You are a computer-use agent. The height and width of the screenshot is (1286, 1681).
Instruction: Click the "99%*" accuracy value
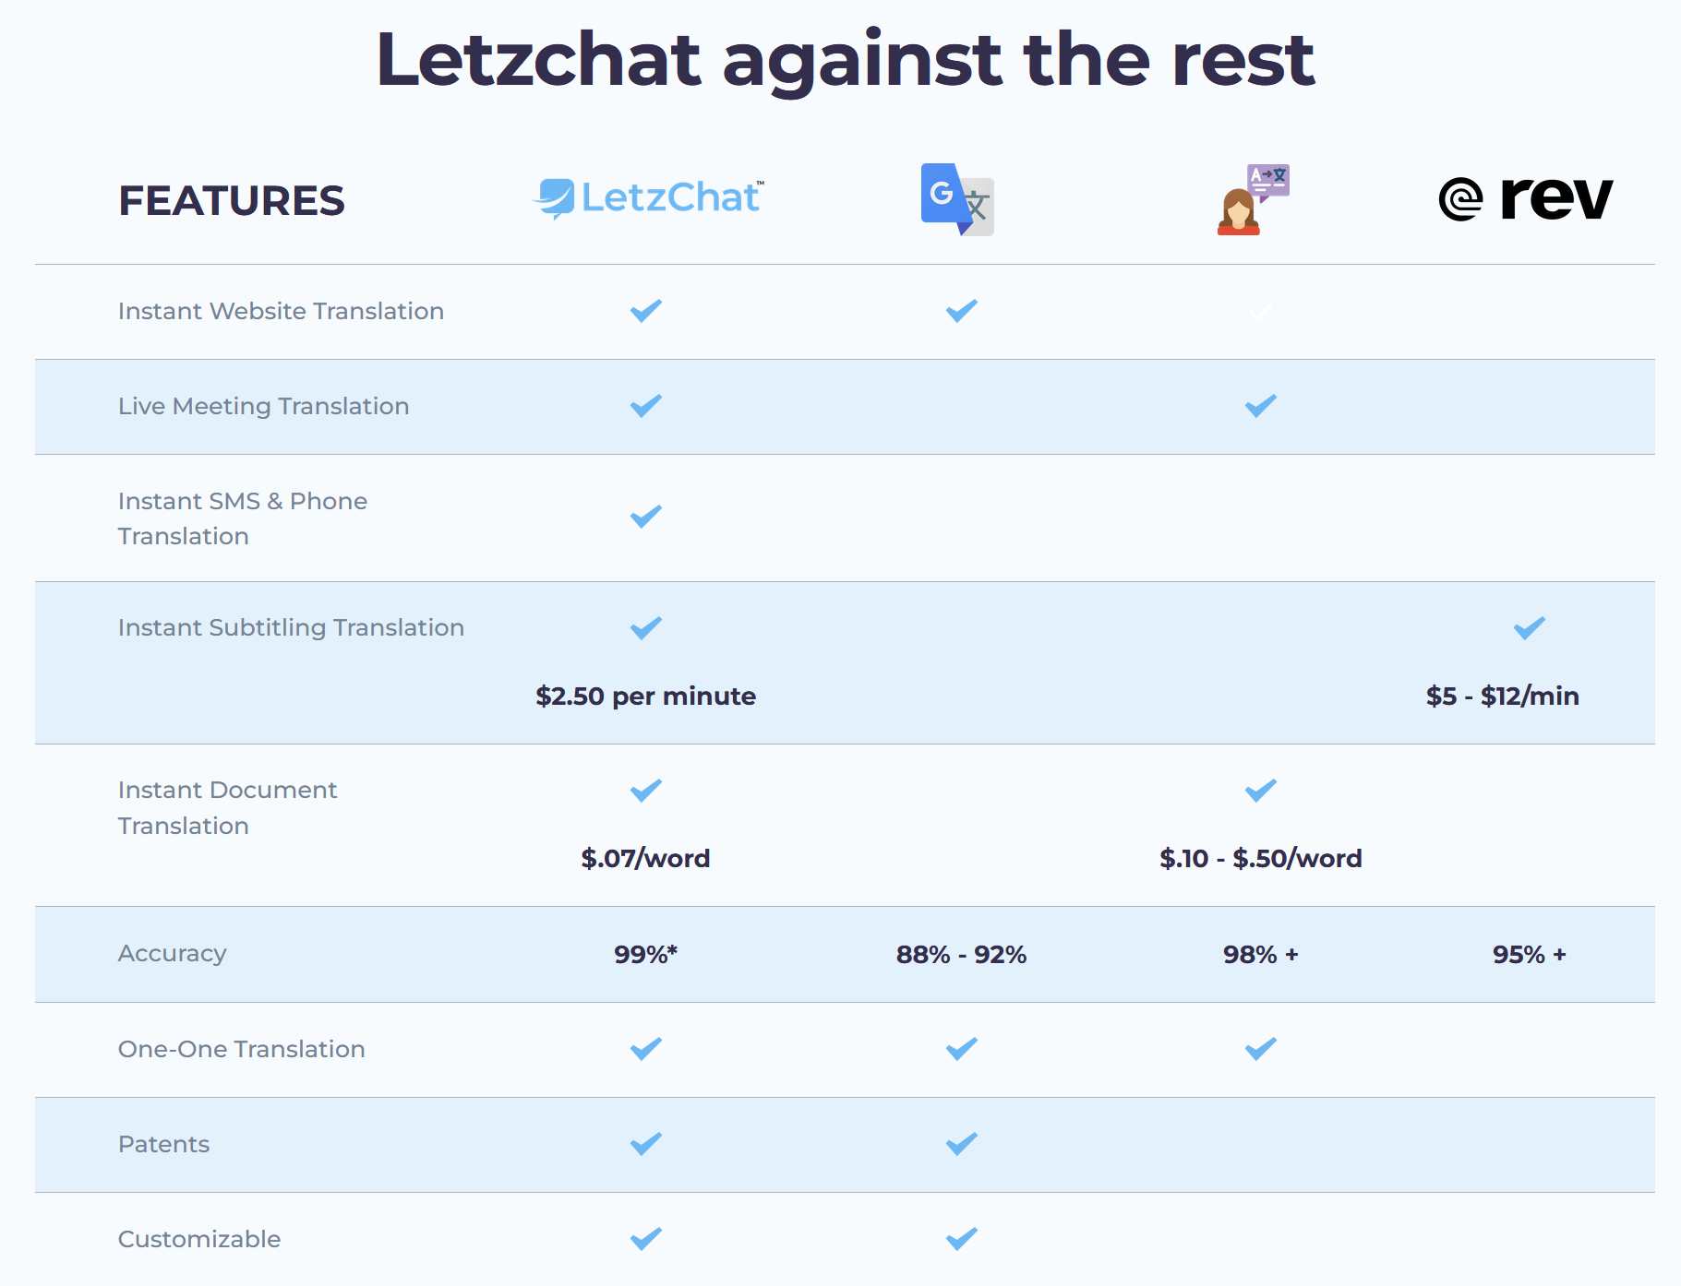click(x=645, y=955)
